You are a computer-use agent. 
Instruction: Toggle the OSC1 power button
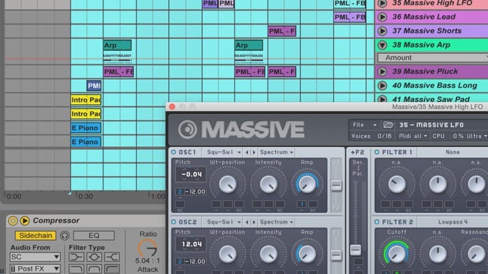point(174,152)
